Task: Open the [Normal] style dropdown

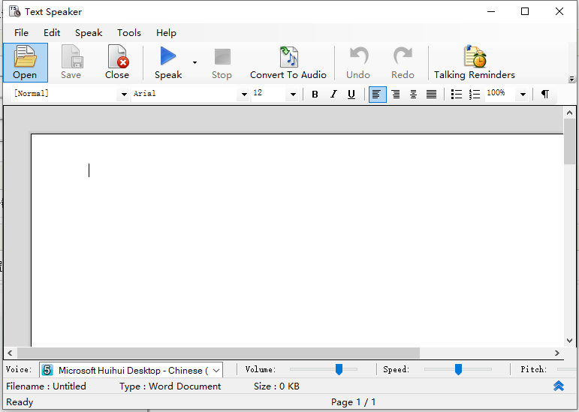Action: coord(124,95)
